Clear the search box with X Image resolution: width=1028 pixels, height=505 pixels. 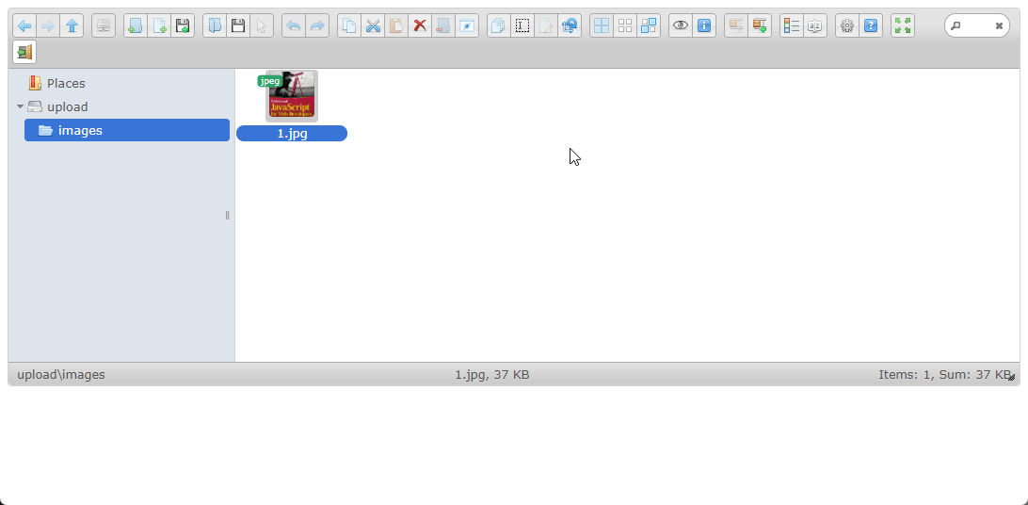tap(999, 26)
